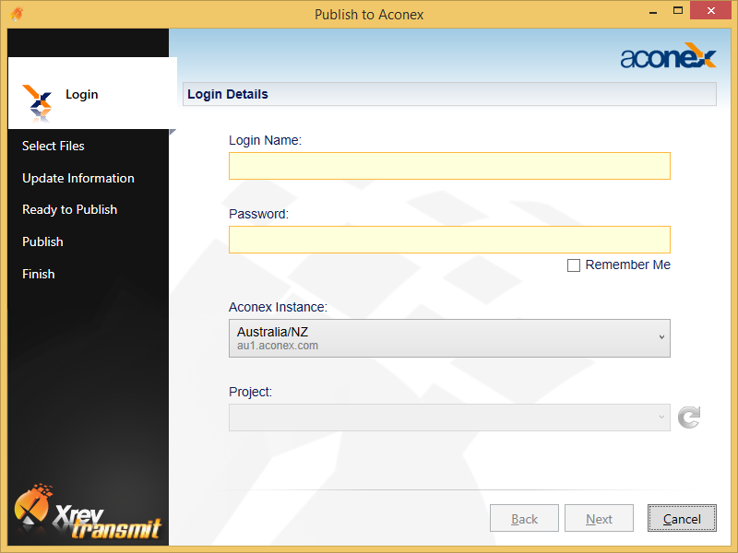
Task: Go to the Publish step
Action: 42,241
